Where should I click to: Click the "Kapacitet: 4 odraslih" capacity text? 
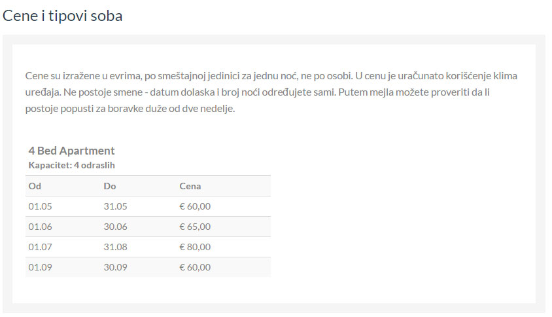71,165
